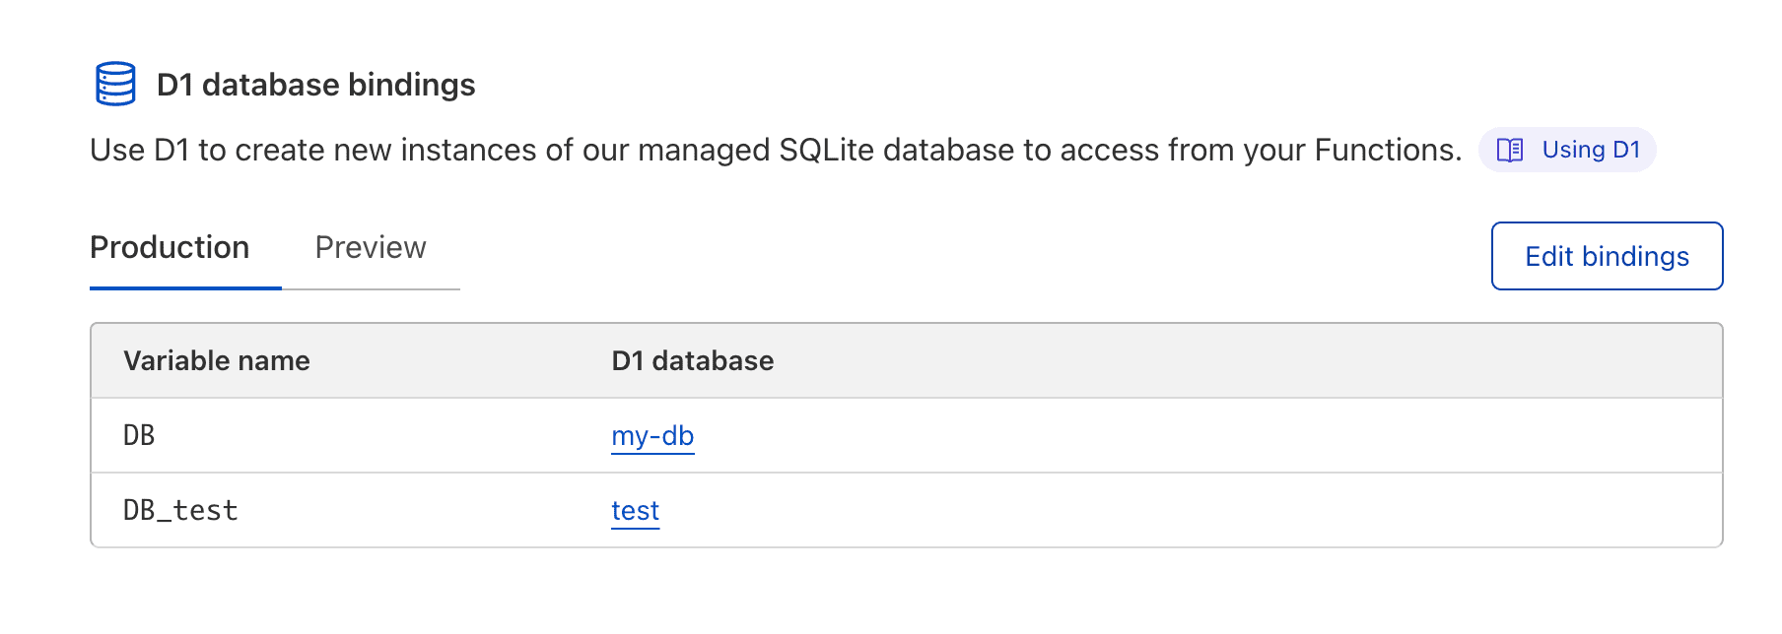
Task: Click the Variable name column header
Action: [x=217, y=360]
